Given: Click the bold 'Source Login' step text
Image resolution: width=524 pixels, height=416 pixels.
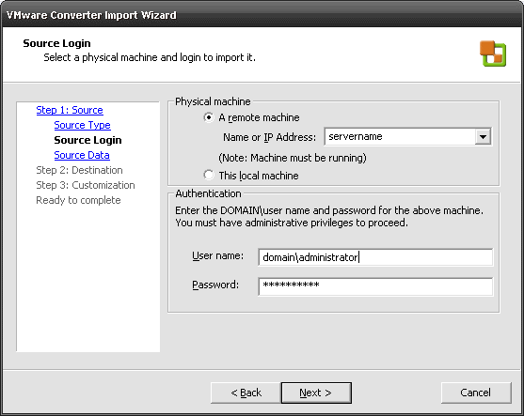Looking at the screenshot, I should click(x=87, y=140).
